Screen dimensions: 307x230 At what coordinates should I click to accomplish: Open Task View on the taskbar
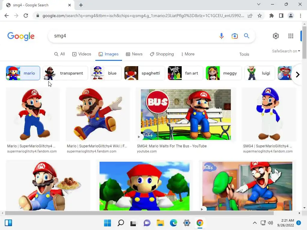[x=133, y=223]
